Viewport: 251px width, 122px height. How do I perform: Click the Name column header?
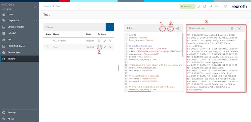click(56, 34)
